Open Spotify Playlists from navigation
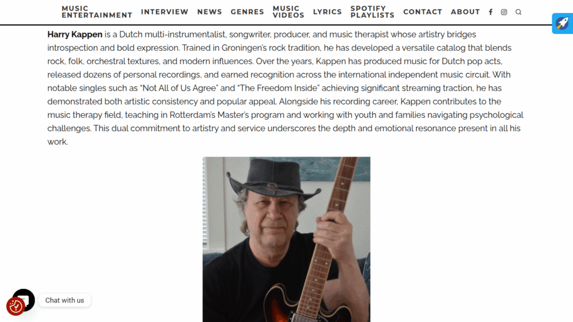 [372, 12]
